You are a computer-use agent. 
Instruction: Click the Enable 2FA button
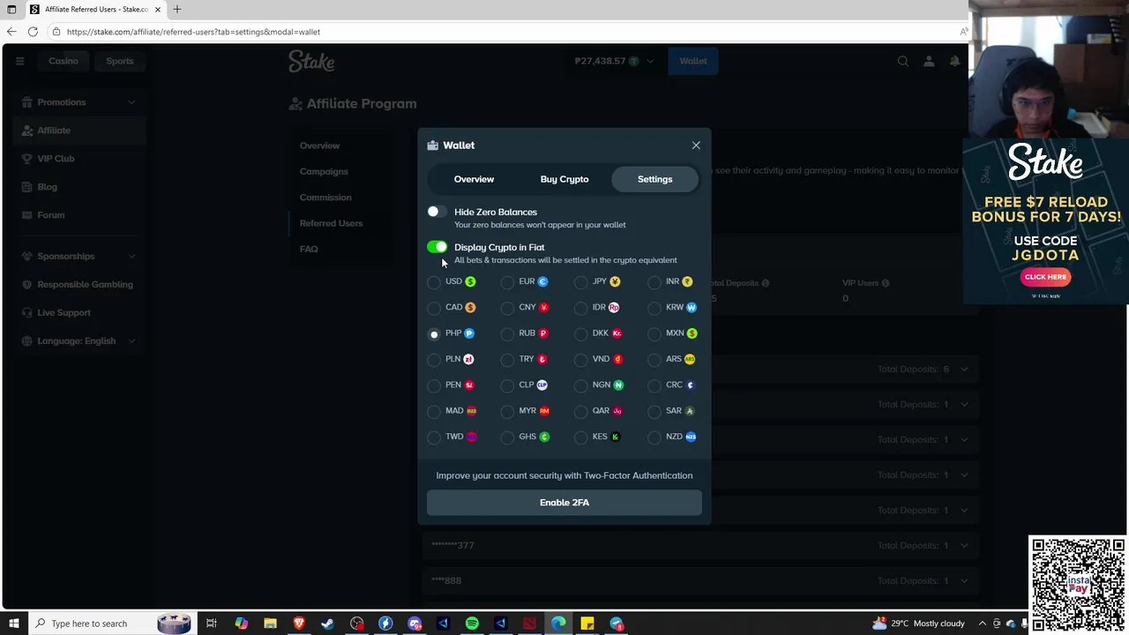coord(564,503)
